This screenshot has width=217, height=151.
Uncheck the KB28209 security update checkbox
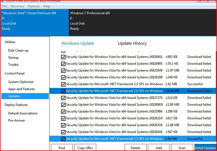(63, 78)
